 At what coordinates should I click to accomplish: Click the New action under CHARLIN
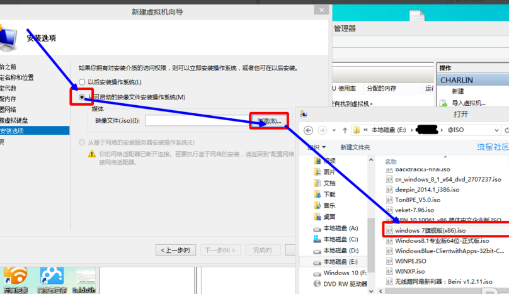pyautogui.click(x=458, y=91)
